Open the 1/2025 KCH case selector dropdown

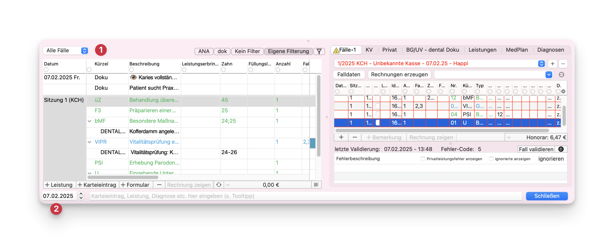pos(439,63)
